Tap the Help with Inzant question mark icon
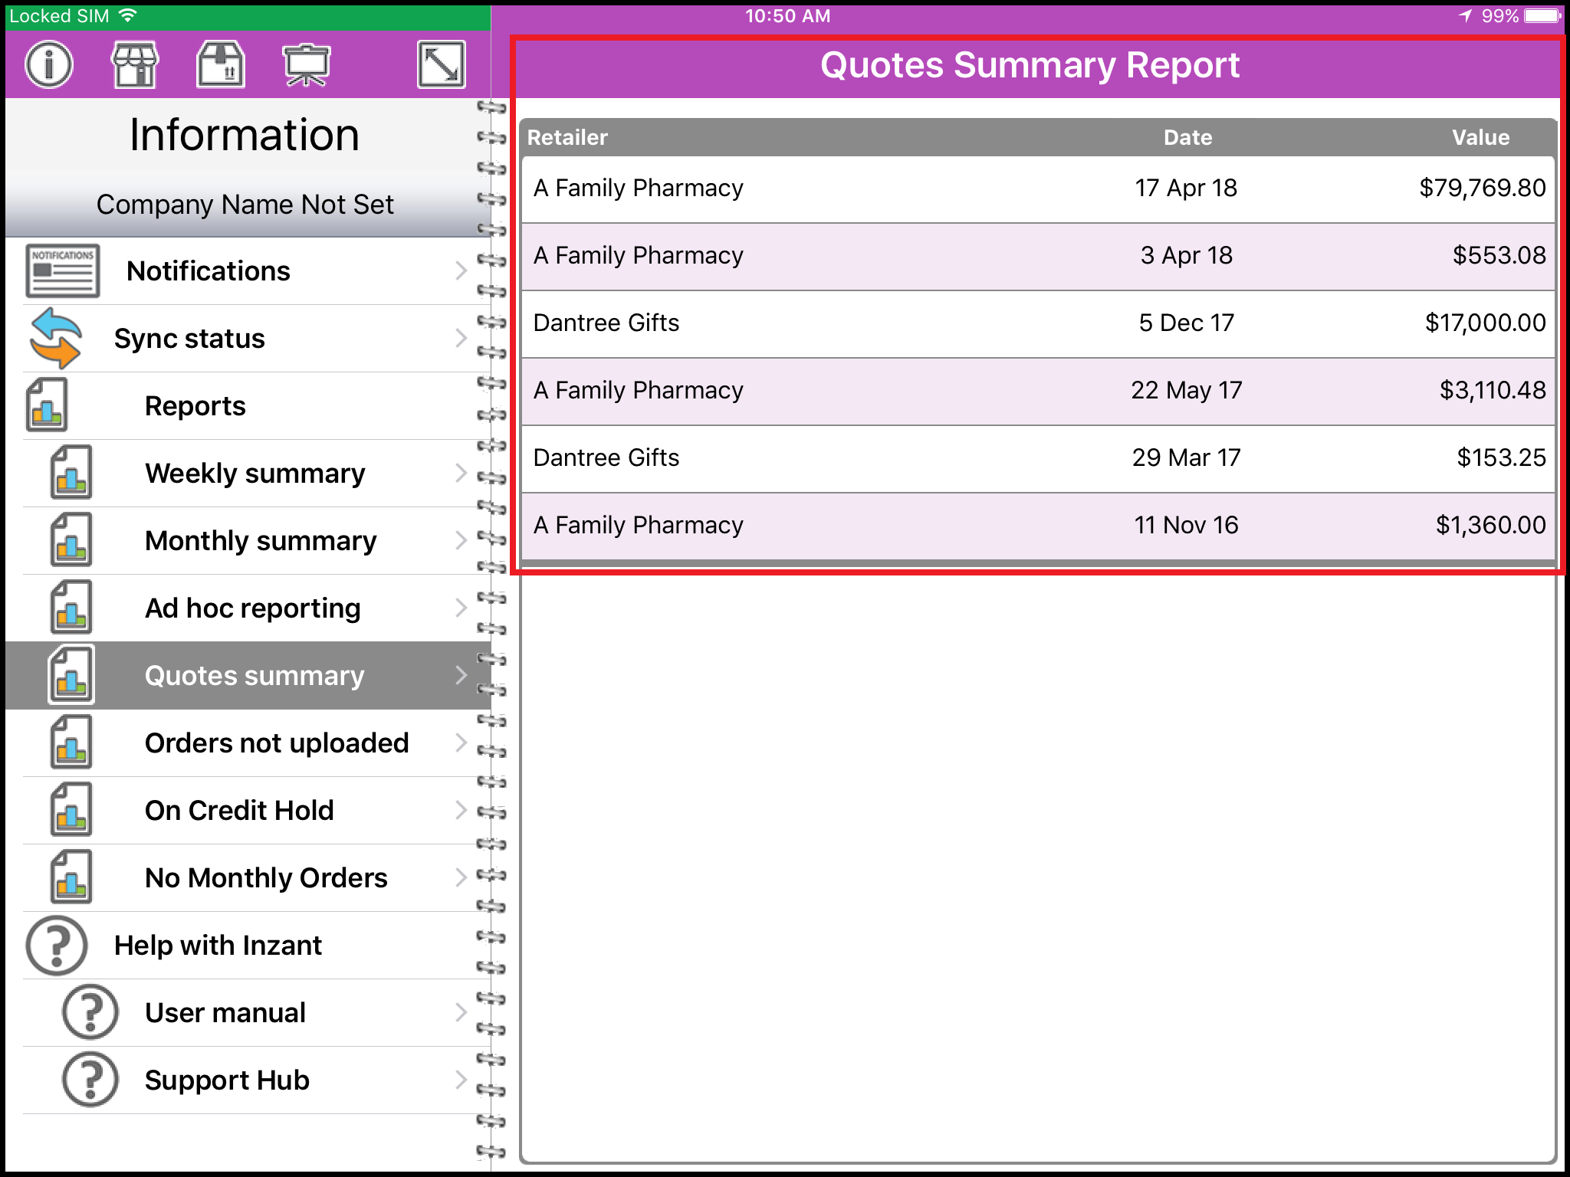Image resolution: width=1570 pixels, height=1177 pixels. tap(56, 945)
